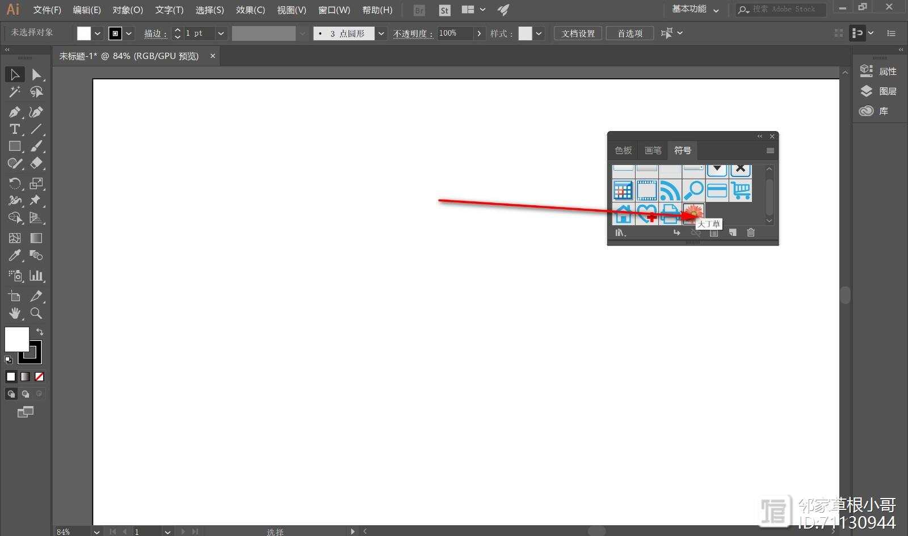
Task: Click the 文档设置 button
Action: click(578, 33)
